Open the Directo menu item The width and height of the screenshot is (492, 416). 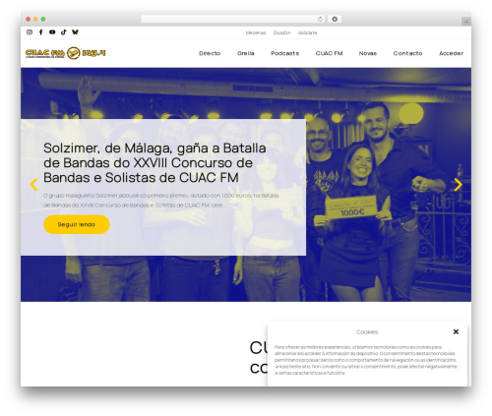pyautogui.click(x=210, y=53)
